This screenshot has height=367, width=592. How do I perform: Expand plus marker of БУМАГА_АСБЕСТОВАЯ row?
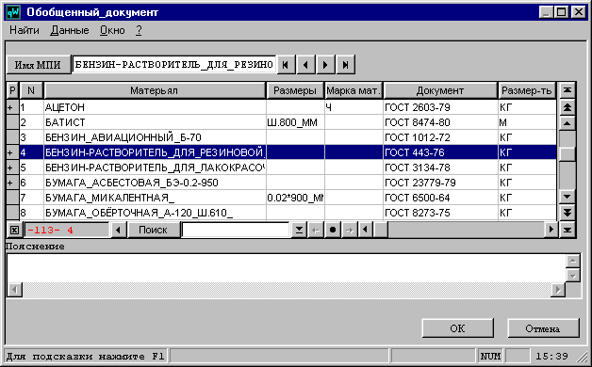[x=10, y=183]
